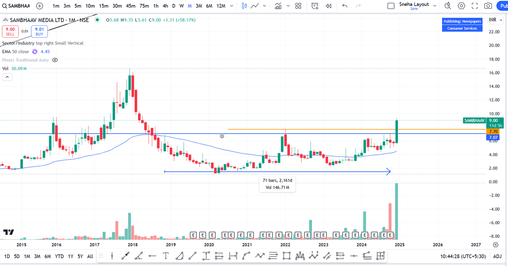
Task: Open the Sneha Layout name button
Action: [414, 4]
